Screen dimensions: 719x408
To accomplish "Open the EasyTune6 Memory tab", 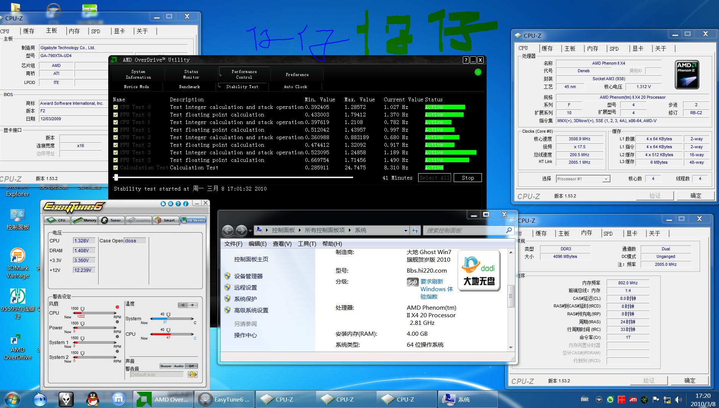I will point(85,220).
